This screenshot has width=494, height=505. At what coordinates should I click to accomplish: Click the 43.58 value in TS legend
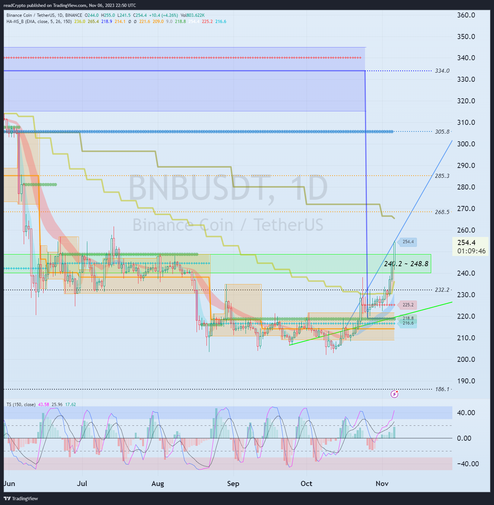(x=43, y=405)
